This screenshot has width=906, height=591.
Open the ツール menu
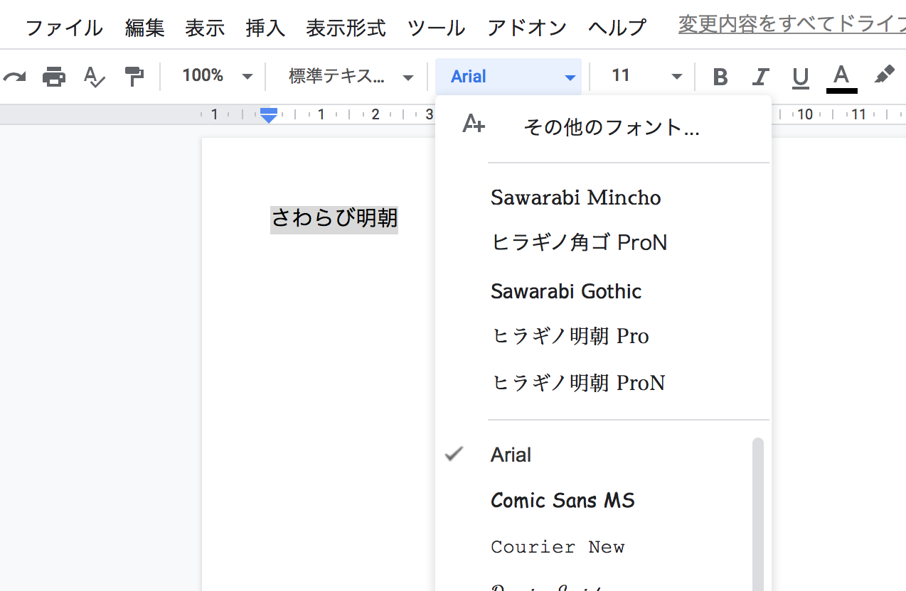coord(437,28)
